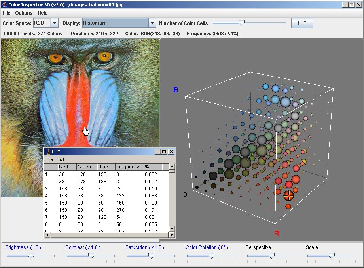Screen dimensions: 364x268
Task: Click the scroll left arrow in LUT window
Action: (47, 235)
